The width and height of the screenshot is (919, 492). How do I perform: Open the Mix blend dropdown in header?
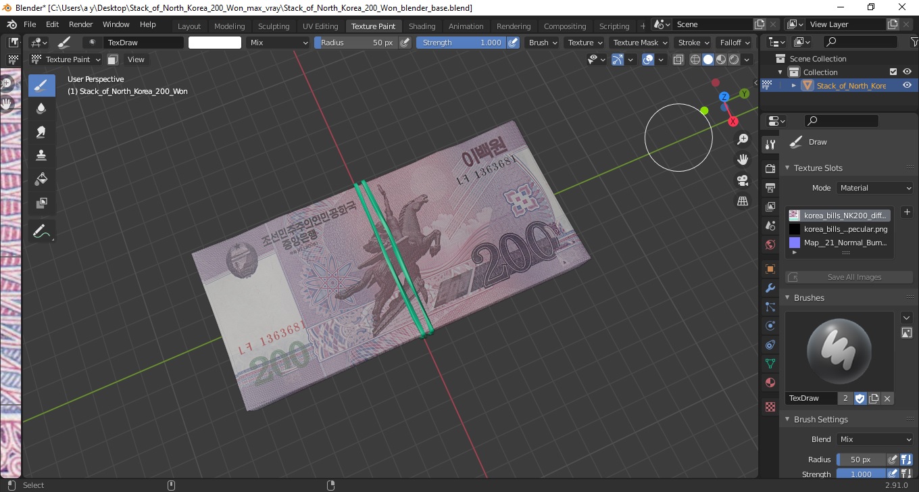tap(278, 43)
